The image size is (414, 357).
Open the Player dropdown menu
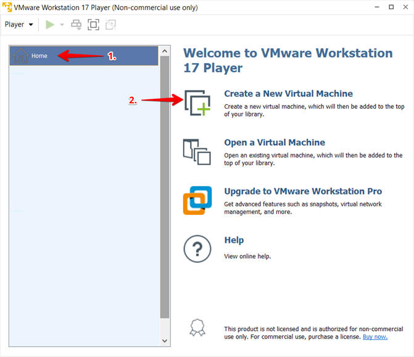pos(19,25)
